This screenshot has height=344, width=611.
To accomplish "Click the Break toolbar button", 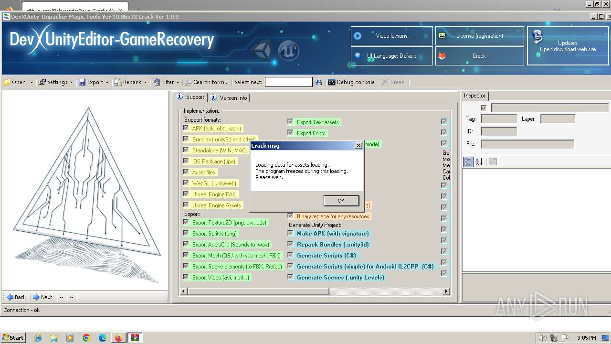I will [x=393, y=82].
